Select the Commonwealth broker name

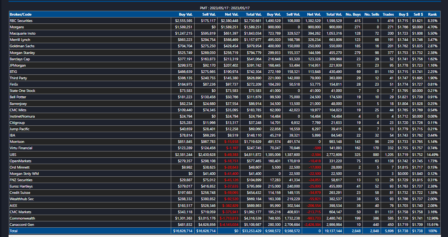22,218
